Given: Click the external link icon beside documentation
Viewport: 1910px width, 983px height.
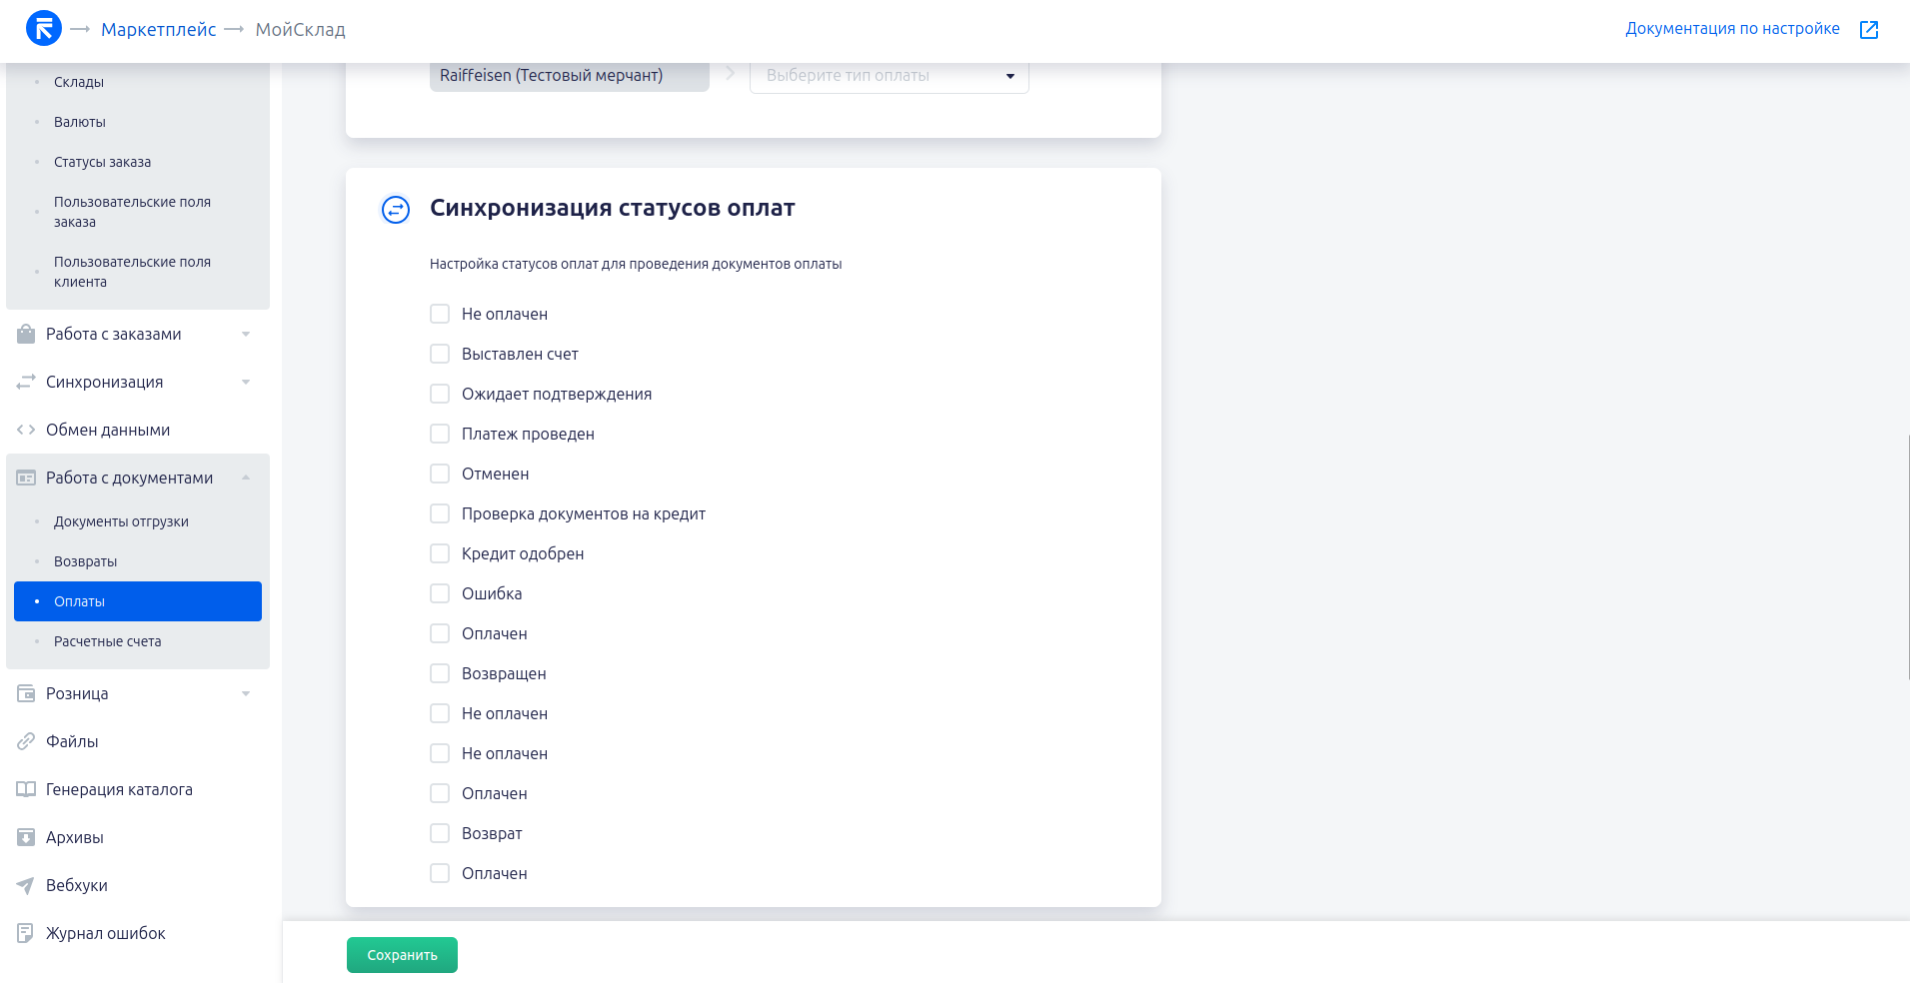Looking at the screenshot, I should click(x=1868, y=30).
